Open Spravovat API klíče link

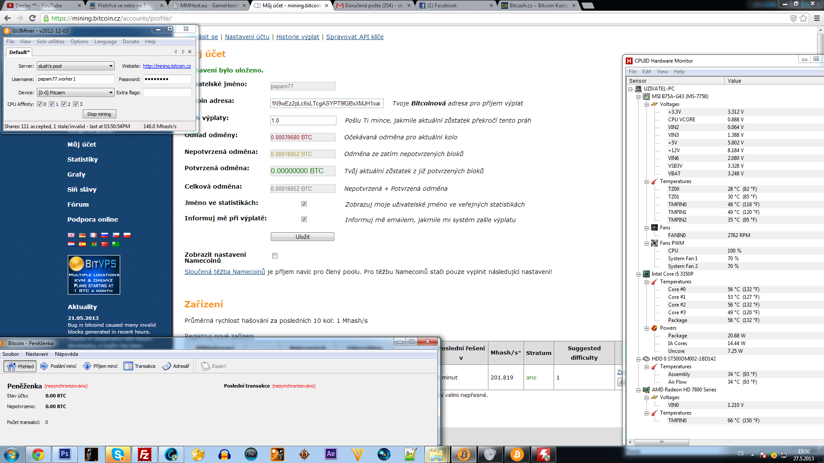355,37
